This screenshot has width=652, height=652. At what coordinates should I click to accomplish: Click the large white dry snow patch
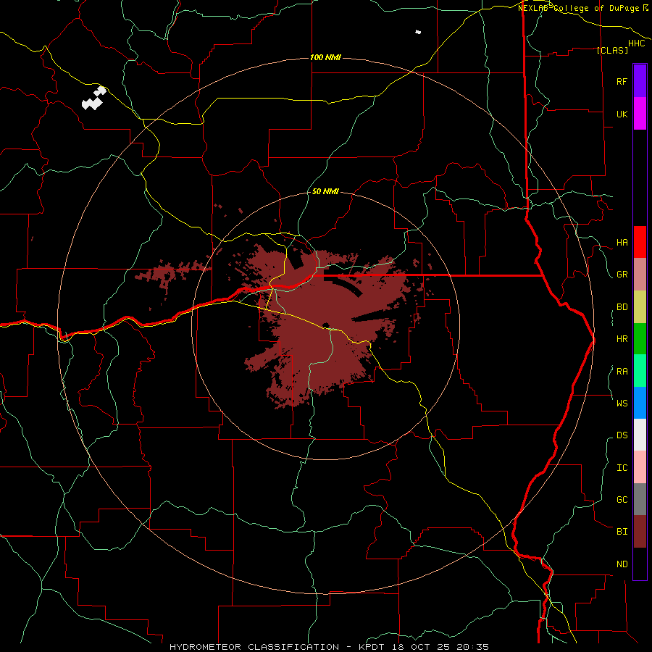tap(94, 98)
